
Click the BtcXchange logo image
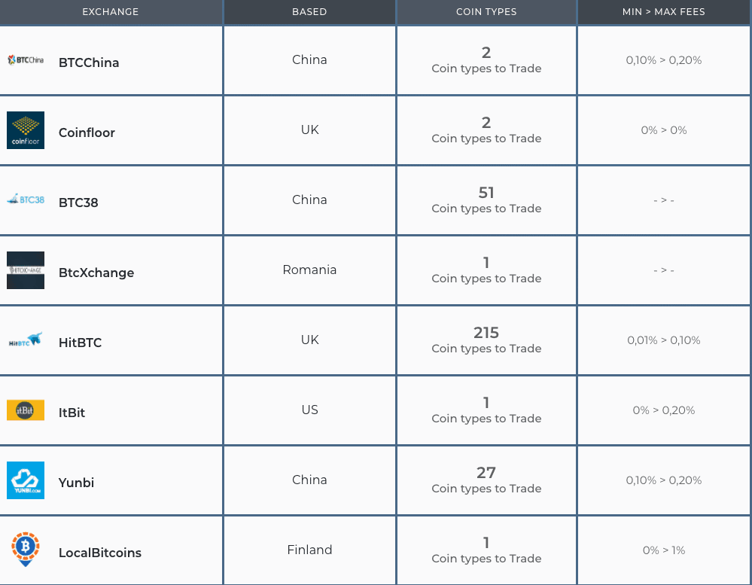tap(26, 270)
